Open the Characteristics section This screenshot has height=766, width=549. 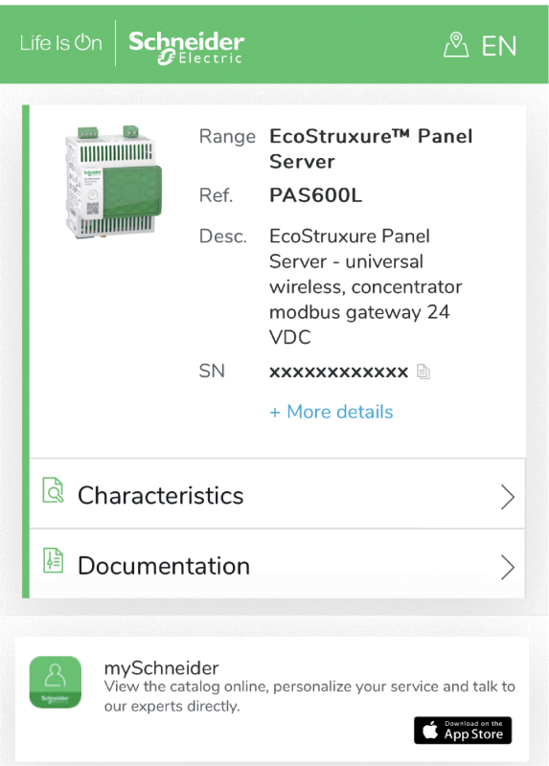click(x=277, y=494)
